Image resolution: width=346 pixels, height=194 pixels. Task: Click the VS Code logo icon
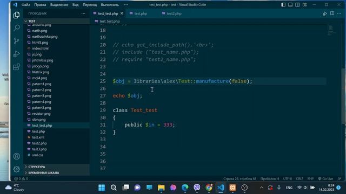pyautogui.click(x=15, y=5)
